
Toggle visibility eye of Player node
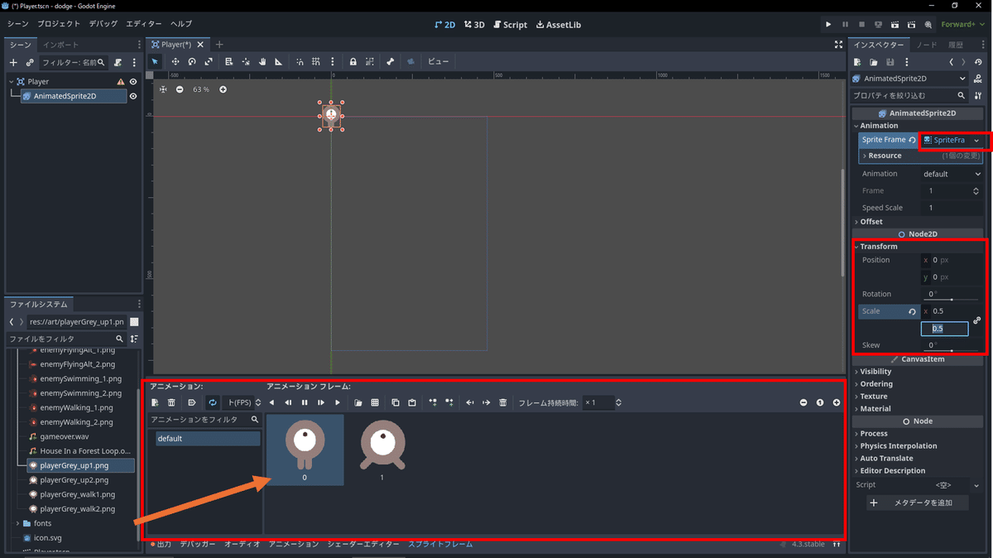coord(133,82)
